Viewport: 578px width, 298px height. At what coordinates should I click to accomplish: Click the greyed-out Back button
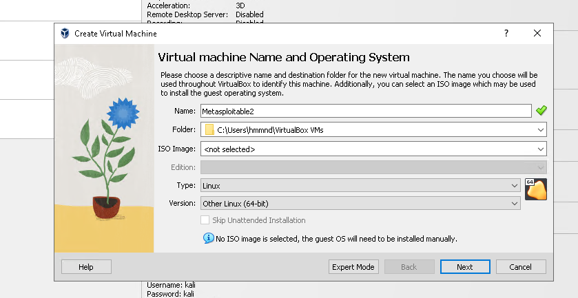coord(409,267)
